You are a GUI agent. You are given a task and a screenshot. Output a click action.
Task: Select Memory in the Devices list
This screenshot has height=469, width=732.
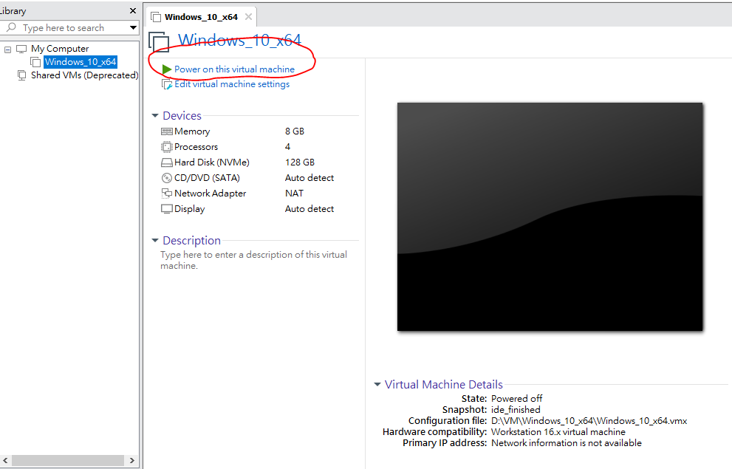coord(192,131)
